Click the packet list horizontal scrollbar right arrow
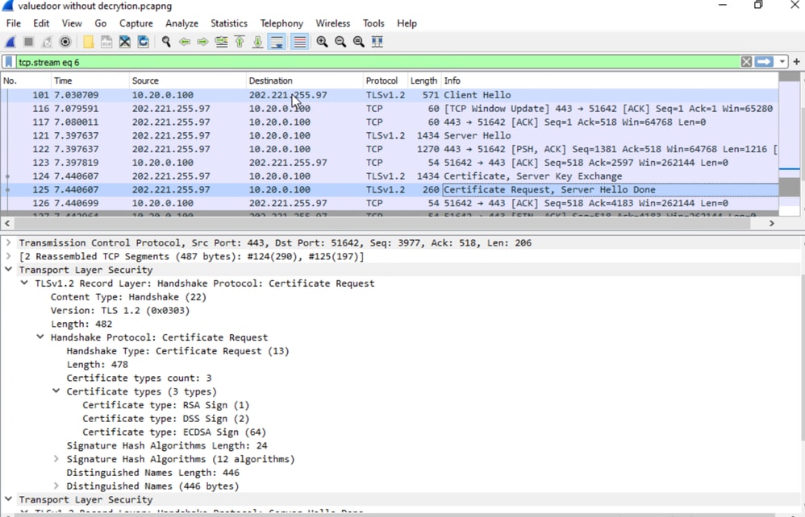The image size is (805, 517). click(771, 223)
